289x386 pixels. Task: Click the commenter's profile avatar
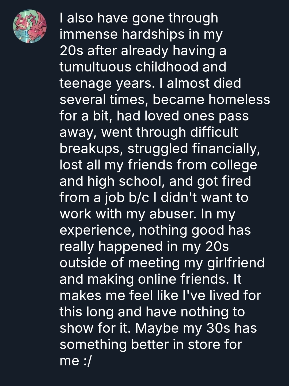tap(30, 26)
